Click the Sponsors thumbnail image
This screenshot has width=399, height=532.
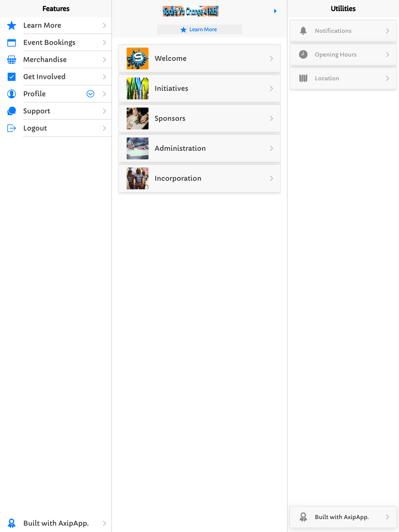pos(138,118)
